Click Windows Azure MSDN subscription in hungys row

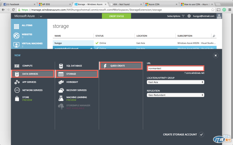point(196,43)
